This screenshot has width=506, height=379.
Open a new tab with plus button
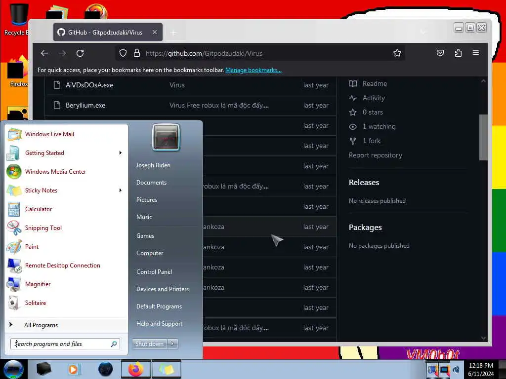click(x=173, y=33)
